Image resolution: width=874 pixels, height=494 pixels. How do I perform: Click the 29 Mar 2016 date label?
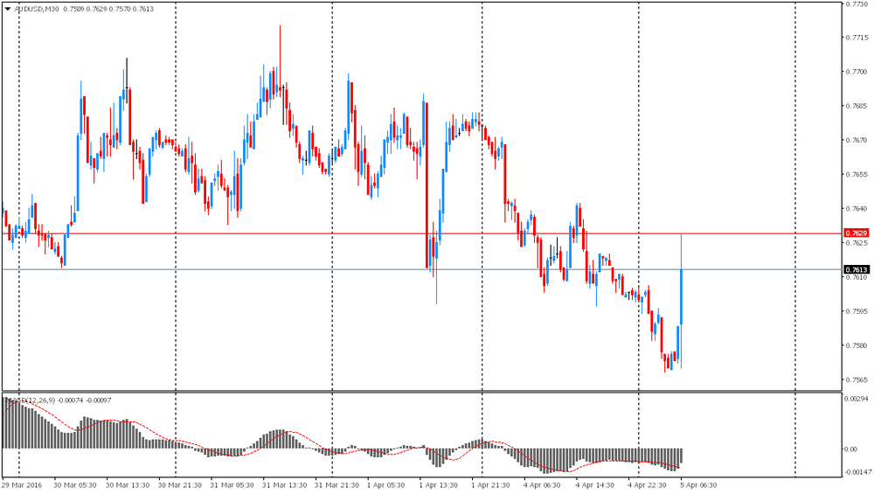(23, 485)
